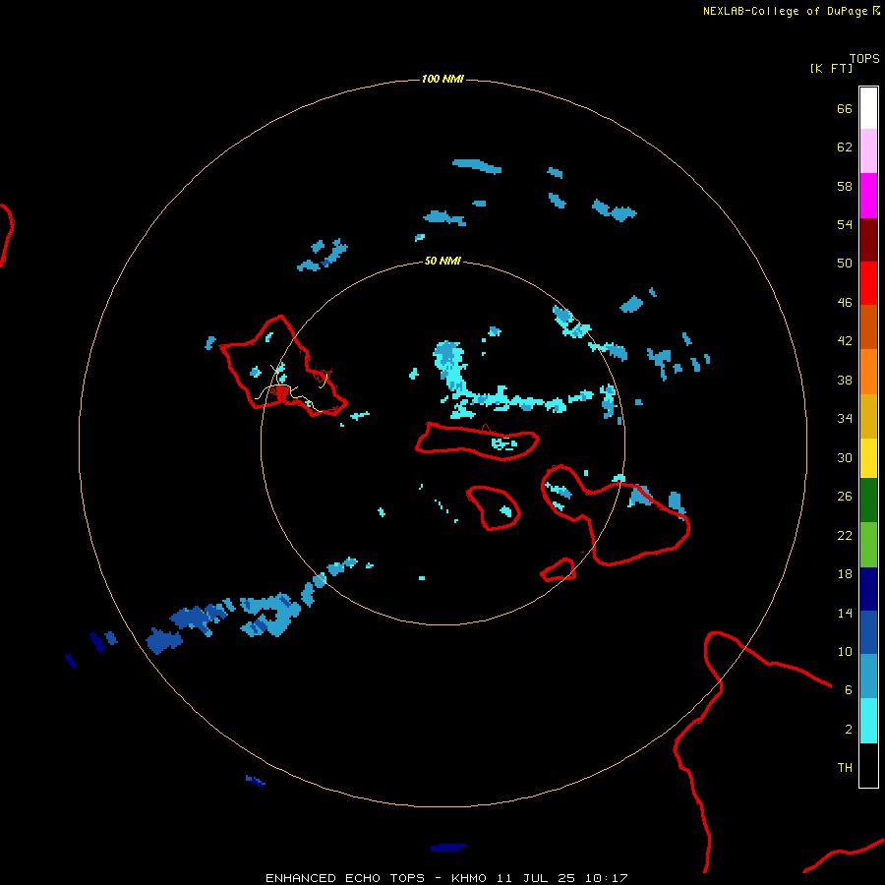Click legend value 30
The height and width of the screenshot is (885, 885).
pyautogui.click(x=845, y=457)
